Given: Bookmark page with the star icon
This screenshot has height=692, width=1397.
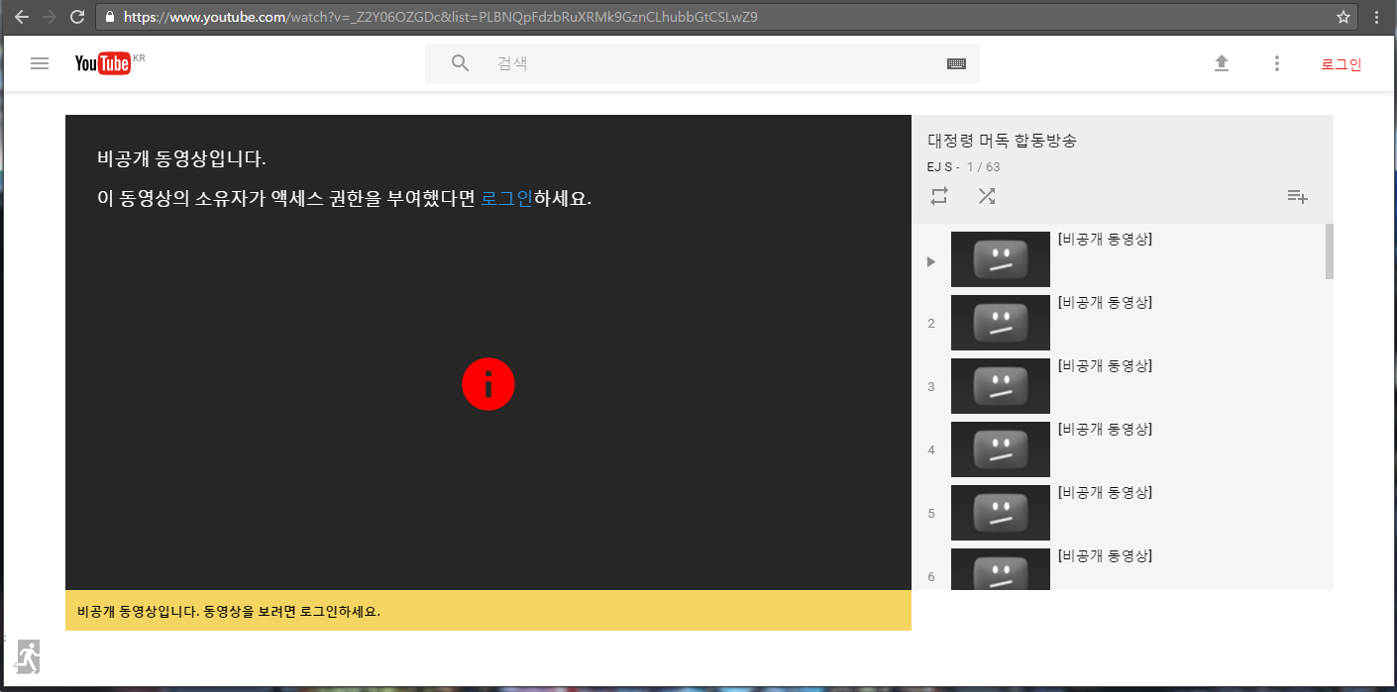Looking at the screenshot, I should pos(1343,17).
